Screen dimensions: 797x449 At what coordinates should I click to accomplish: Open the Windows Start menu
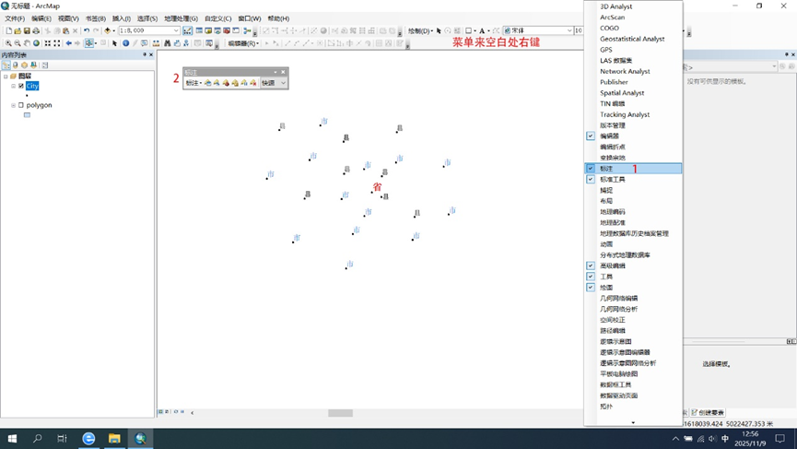pyautogui.click(x=12, y=438)
